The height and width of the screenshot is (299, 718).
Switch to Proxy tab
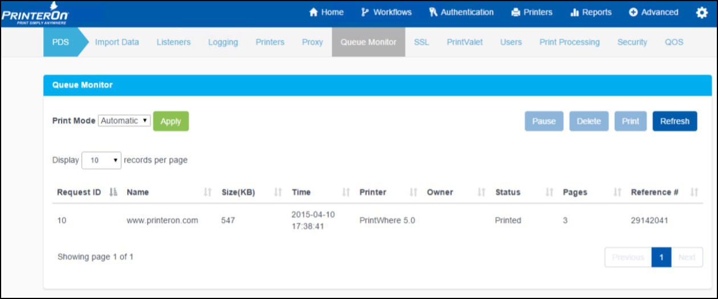[312, 42]
